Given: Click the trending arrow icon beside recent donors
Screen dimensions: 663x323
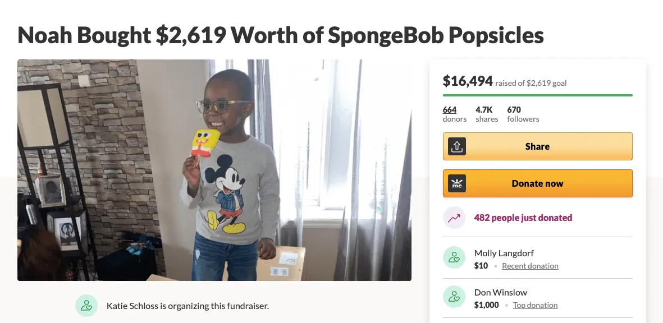Looking at the screenshot, I should tap(454, 218).
